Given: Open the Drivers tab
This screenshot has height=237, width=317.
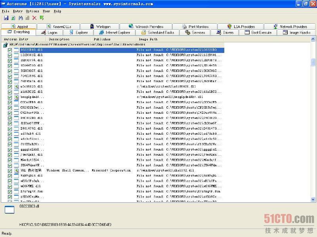Looking at the screenshot, I should pos(225,32).
